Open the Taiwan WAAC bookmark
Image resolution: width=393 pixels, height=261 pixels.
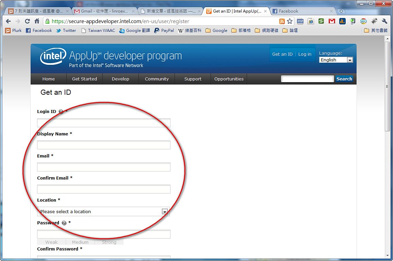tap(98, 31)
